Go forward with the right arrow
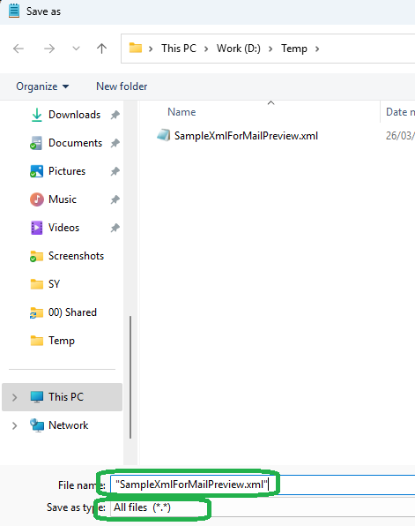Image resolution: width=415 pixels, height=526 pixels. [x=49, y=49]
